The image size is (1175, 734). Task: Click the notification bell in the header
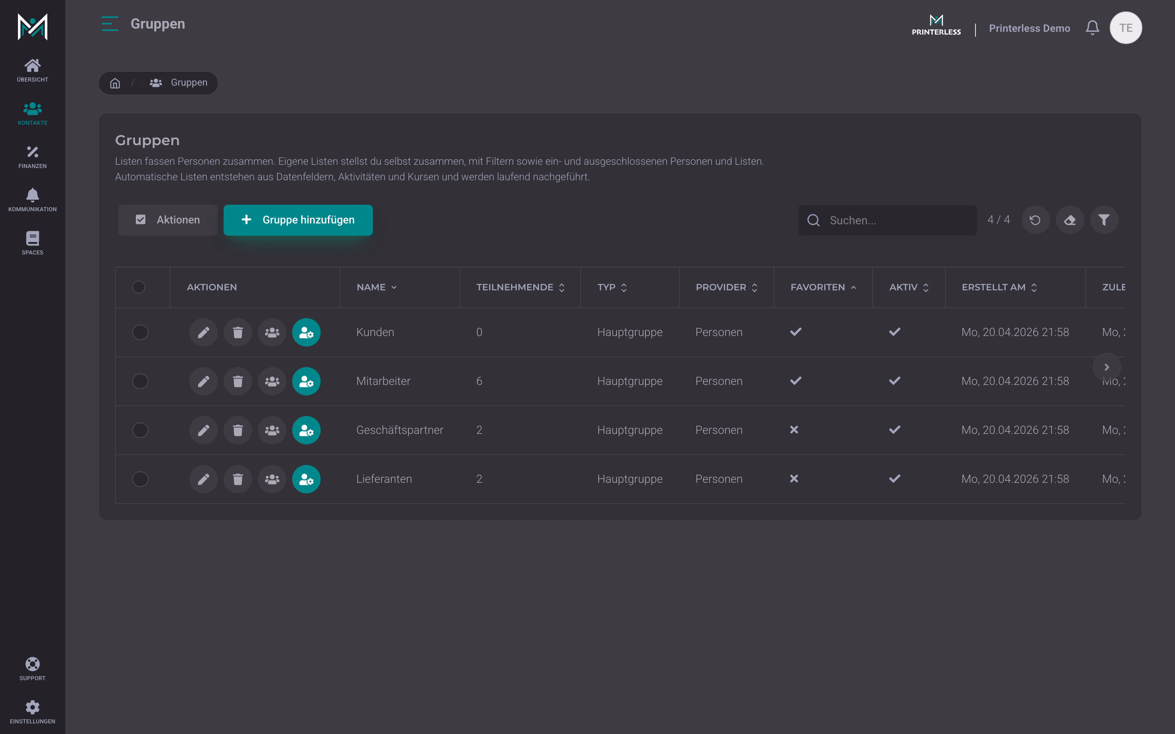coord(1093,28)
